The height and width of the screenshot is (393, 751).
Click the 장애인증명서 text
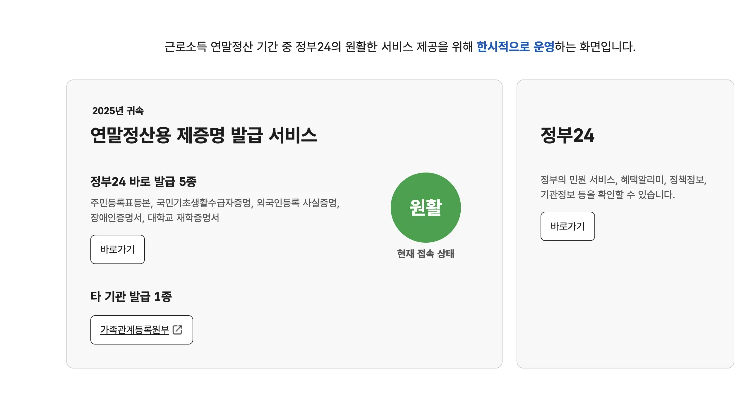(x=116, y=218)
